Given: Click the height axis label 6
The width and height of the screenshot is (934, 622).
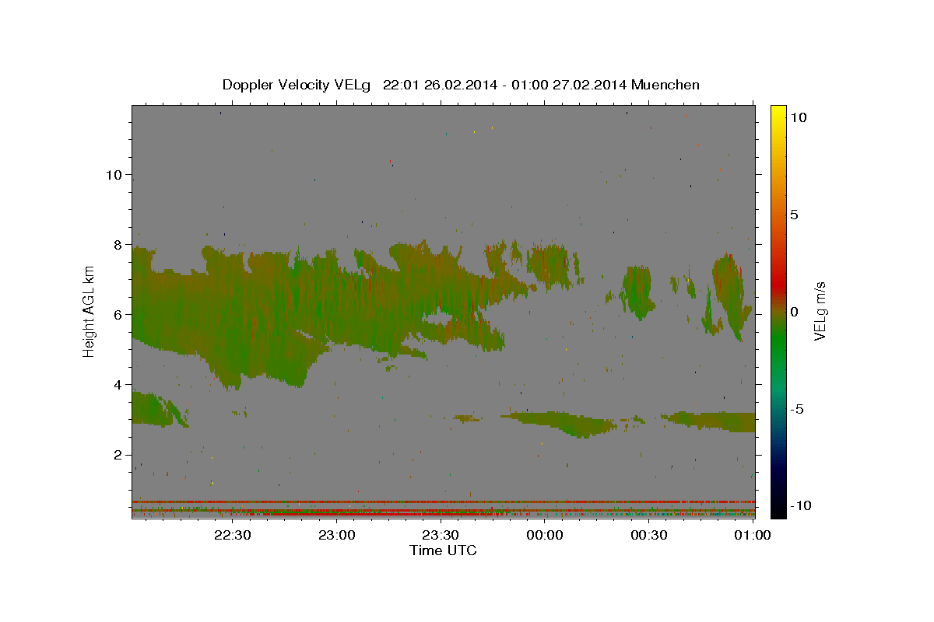Looking at the screenshot, I should [117, 314].
